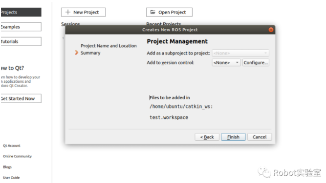Cancel the new project wizard
The image size is (326, 183).
(260, 137)
